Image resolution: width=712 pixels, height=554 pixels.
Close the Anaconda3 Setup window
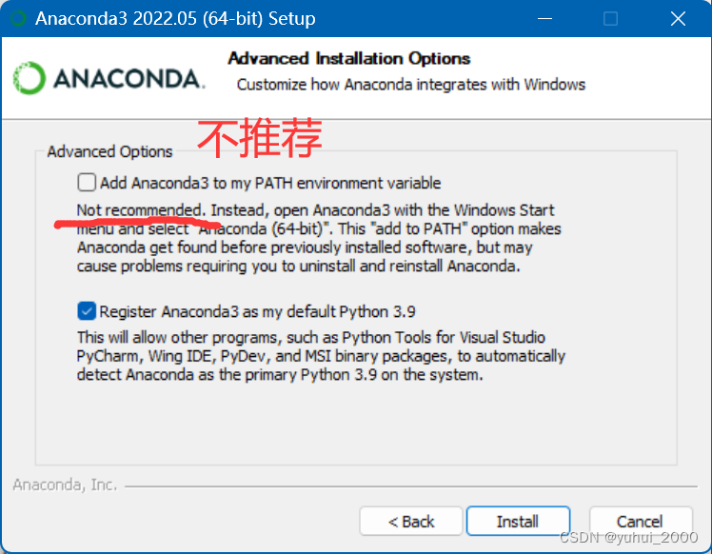[678, 19]
